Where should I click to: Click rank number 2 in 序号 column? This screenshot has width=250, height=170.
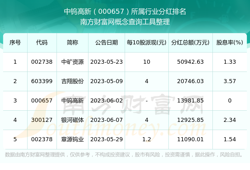point(15,81)
